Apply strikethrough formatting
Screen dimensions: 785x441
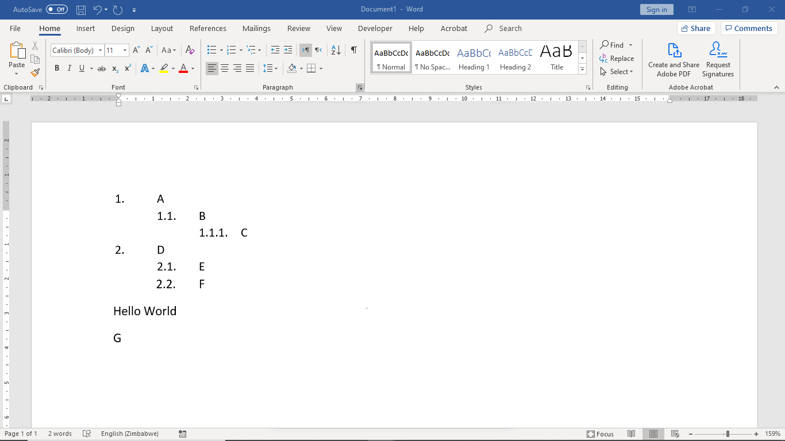pos(102,68)
